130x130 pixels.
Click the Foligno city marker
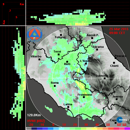click(x=61, y=35)
